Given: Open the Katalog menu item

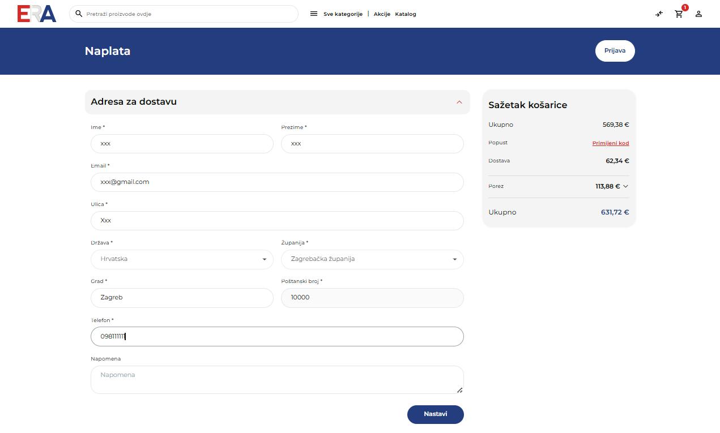Looking at the screenshot, I should tap(406, 14).
